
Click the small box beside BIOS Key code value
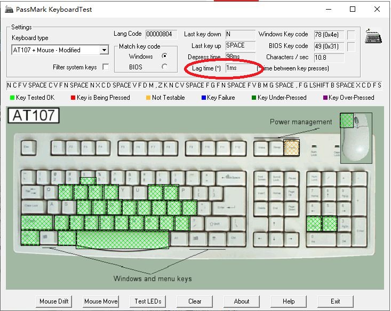pyautogui.click(x=351, y=46)
